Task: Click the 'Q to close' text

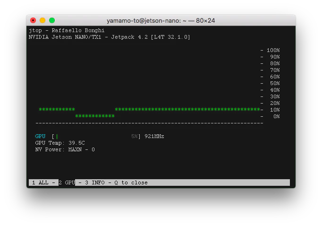Action: pyautogui.click(x=131, y=183)
